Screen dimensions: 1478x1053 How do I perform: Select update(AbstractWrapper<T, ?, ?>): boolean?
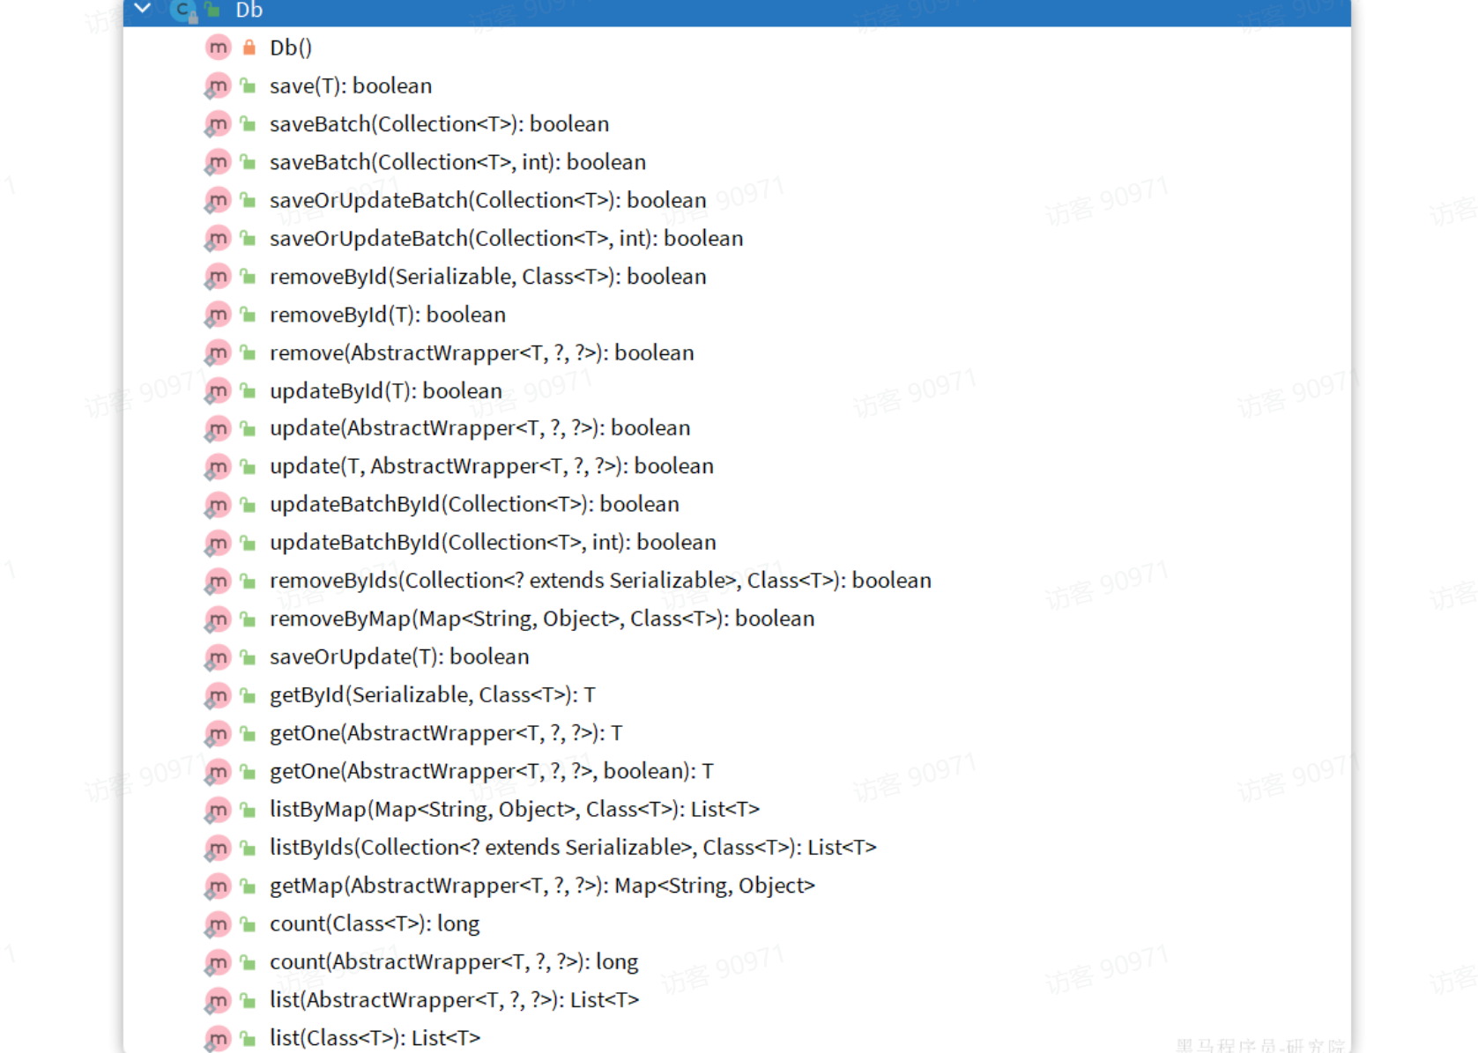[x=480, y=428]
